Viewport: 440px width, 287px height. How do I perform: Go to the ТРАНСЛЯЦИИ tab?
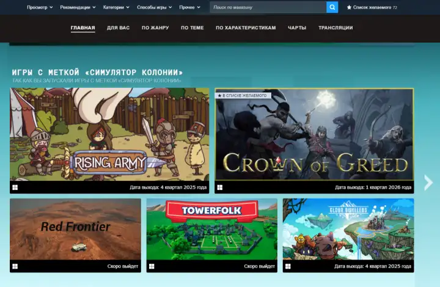(x=335, y=28)
